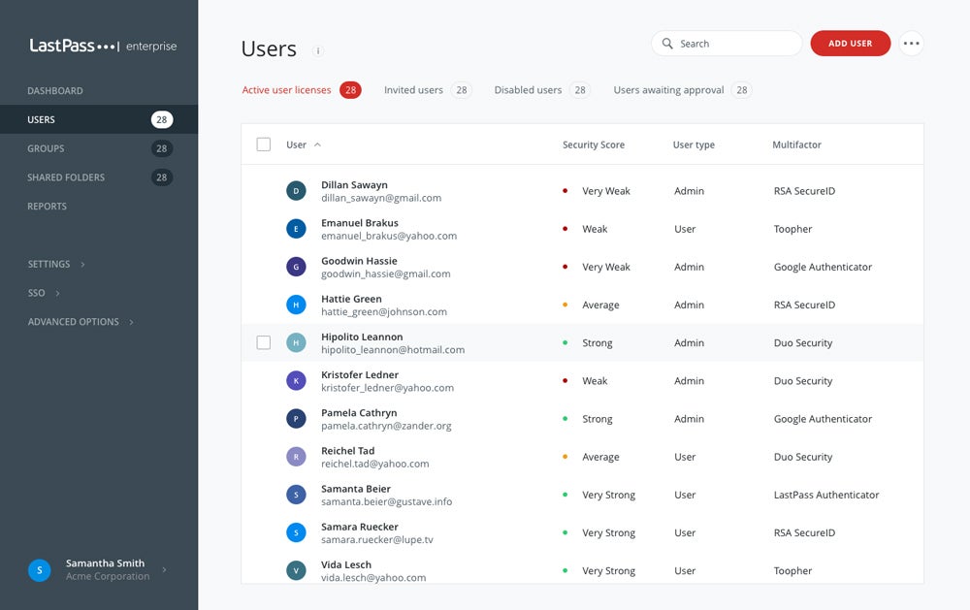Click the search magnifier icon
Viewport: 970px width, 610px height.
(667, 44)
